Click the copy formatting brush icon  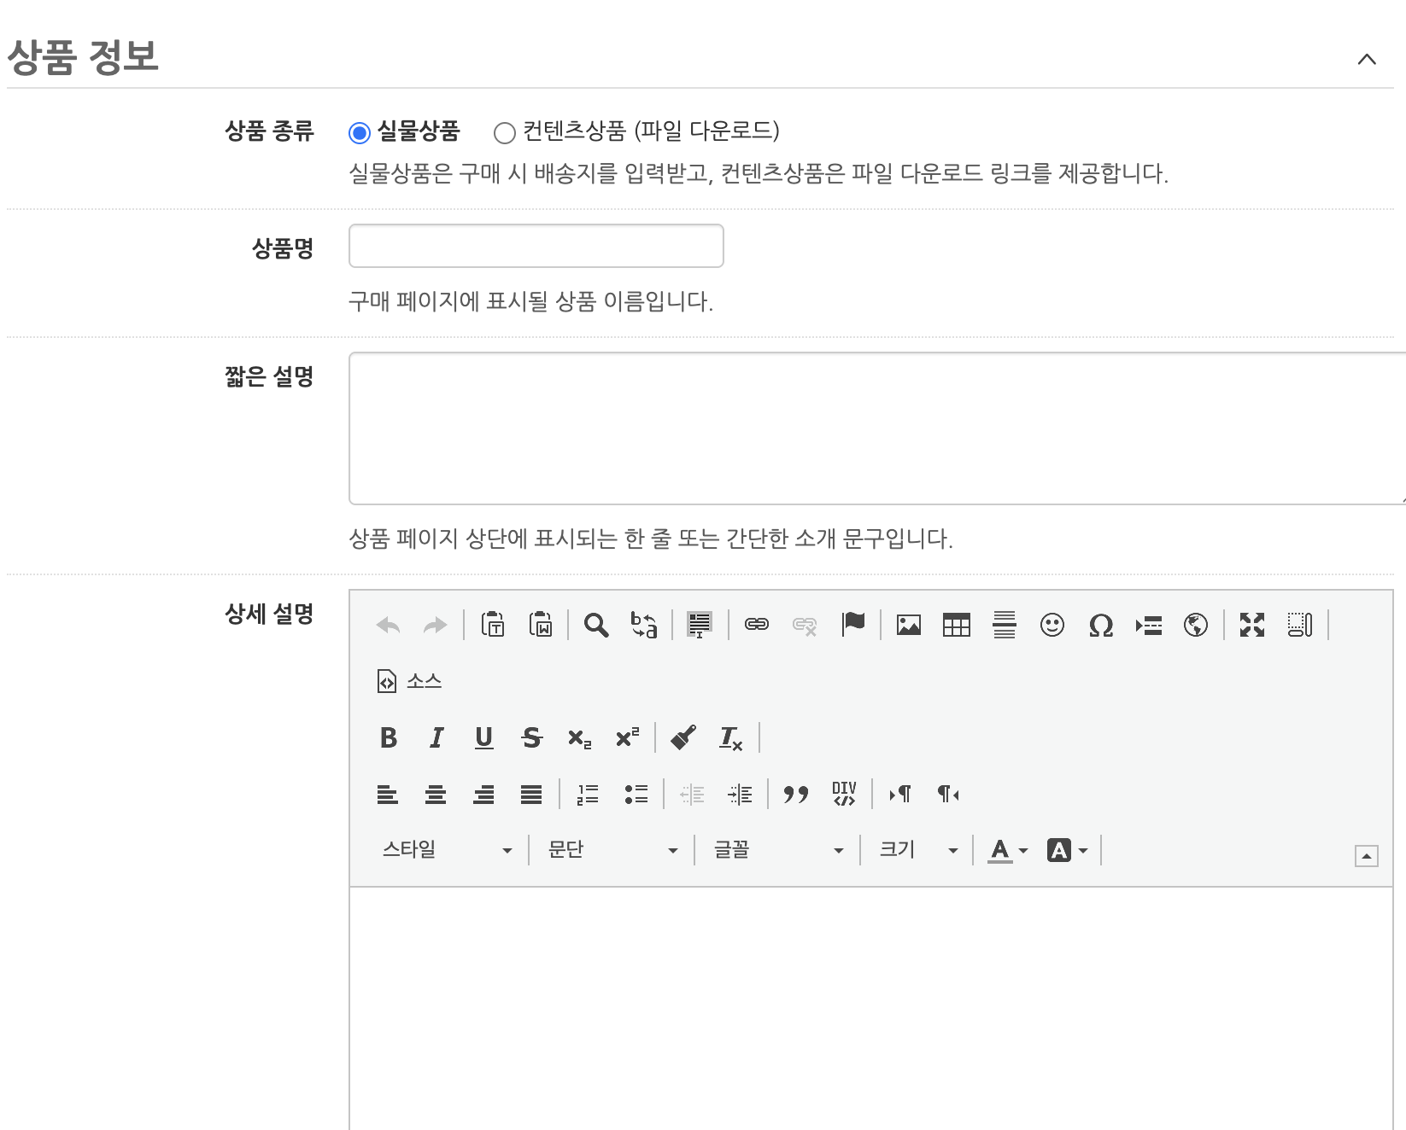pos(683,737)
